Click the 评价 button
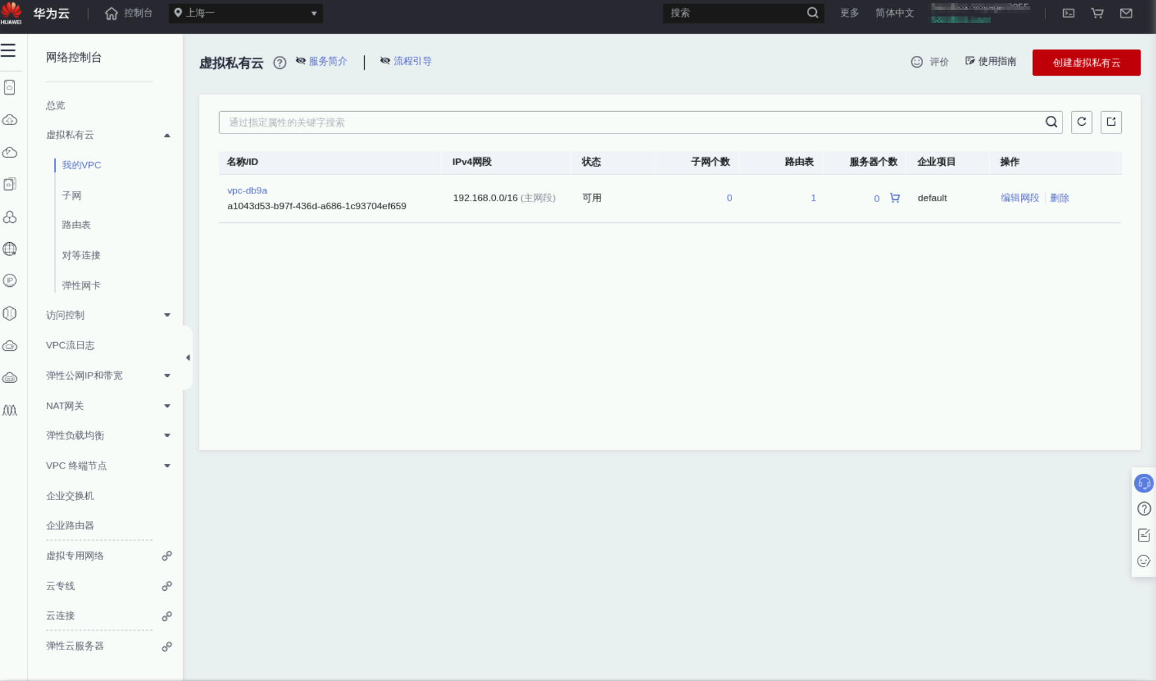This screenshot has height=681, width=1156. tap(930, 62)
